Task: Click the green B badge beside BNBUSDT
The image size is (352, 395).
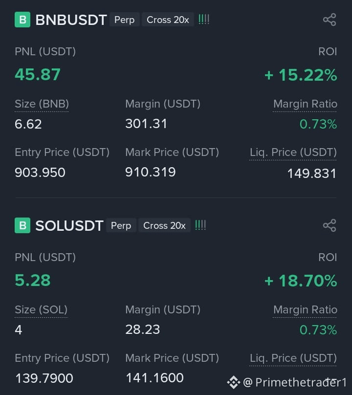Action: pos(22,20)
